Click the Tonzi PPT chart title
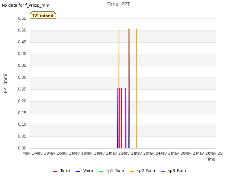 (119, 4)
